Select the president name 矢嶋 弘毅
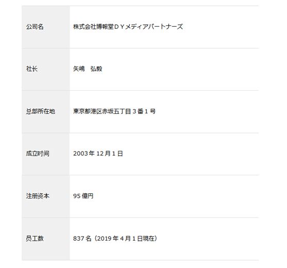This screenshot has width=287, height=268. tap(88, 69)
